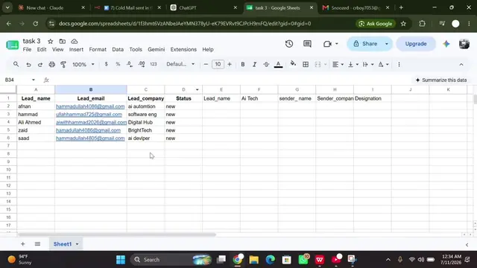Open the Edit menu
The height and width of the screenshot is (268, 477).
[42, 49]
